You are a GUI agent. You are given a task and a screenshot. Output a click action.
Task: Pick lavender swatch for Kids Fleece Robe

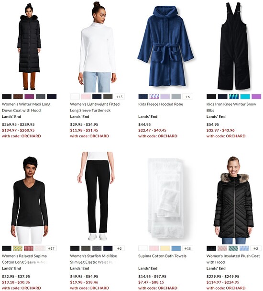coord(165,97)
